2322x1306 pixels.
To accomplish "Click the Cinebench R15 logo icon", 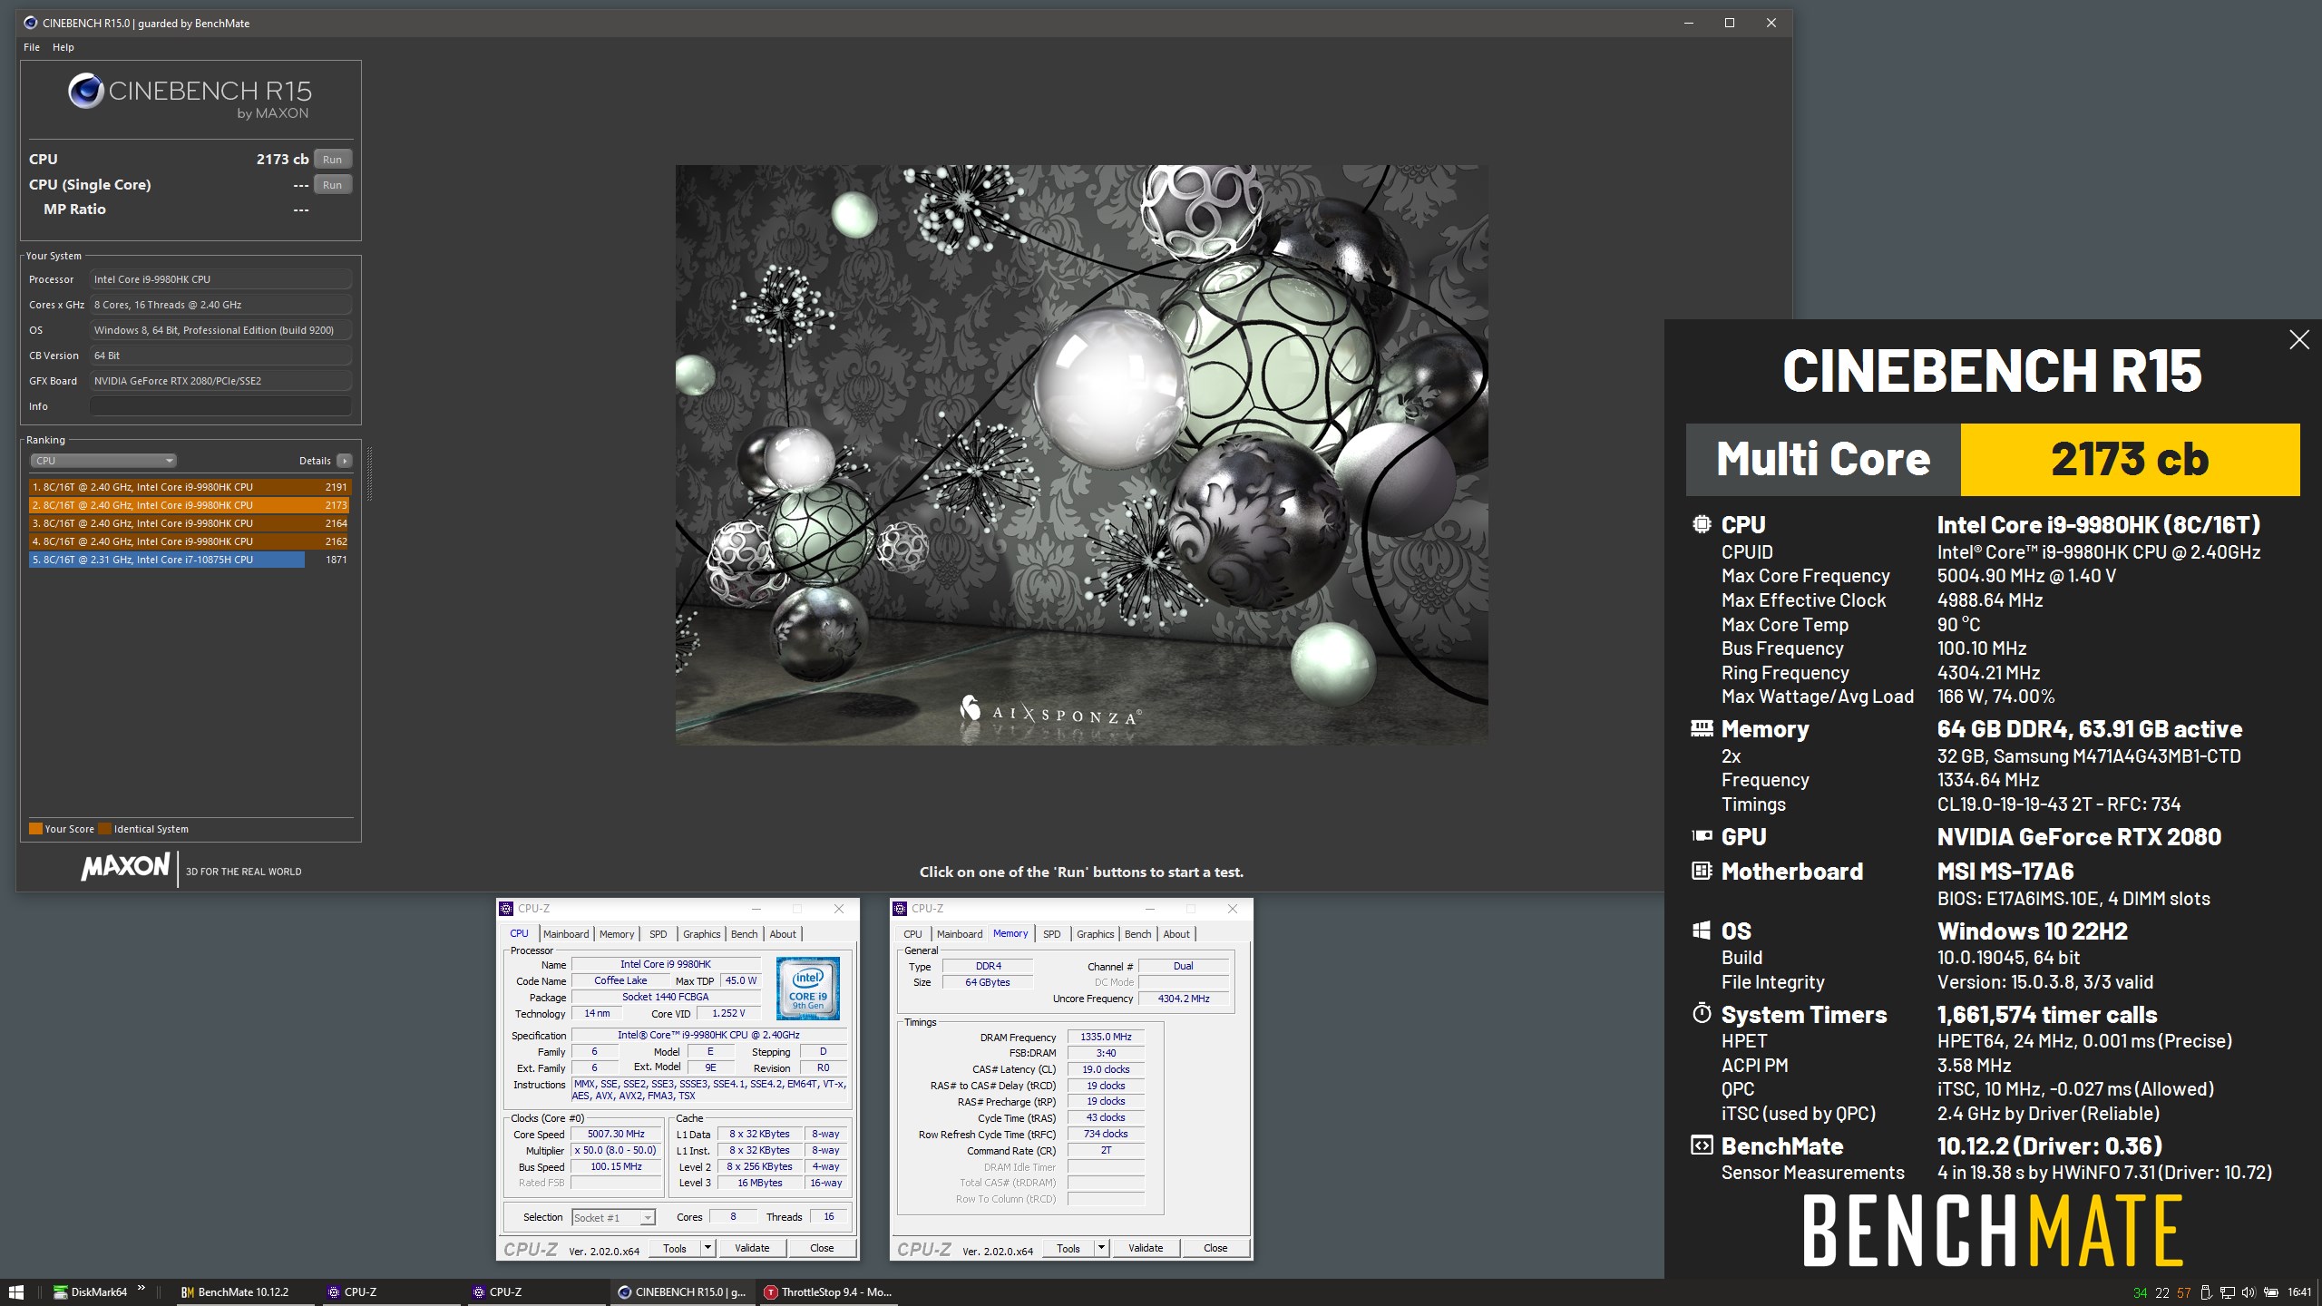I will 85,91.
